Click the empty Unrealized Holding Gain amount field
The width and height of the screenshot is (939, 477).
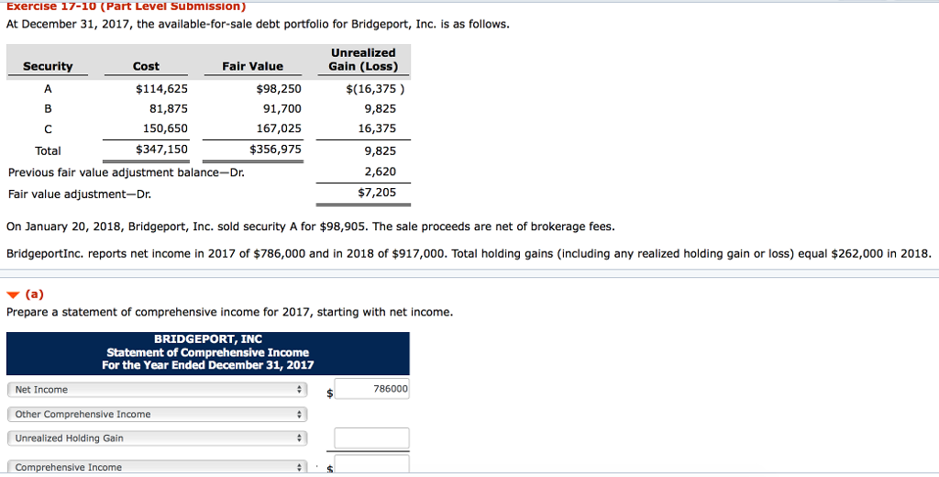(x=371, y=438)
